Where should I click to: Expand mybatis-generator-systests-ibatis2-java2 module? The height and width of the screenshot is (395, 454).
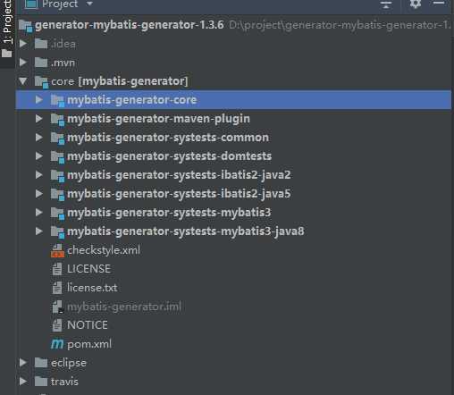pyautogui.click(x=39, y=174)
